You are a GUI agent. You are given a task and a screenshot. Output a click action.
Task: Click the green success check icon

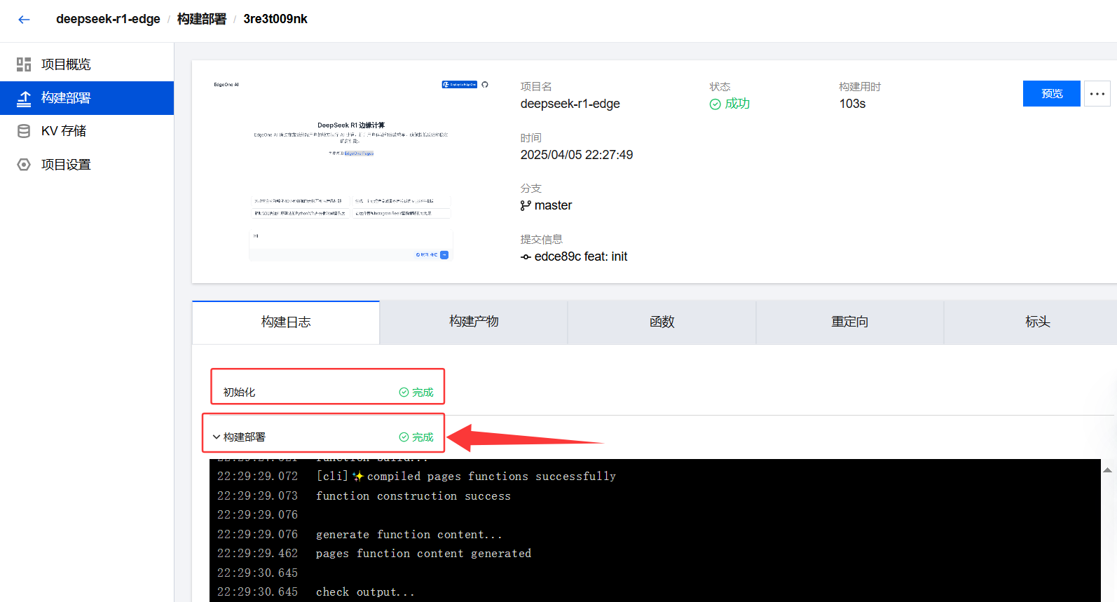[x=715, y=104]
